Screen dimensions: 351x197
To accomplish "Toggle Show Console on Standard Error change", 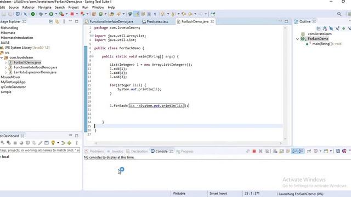I will (x=301, y=151).
